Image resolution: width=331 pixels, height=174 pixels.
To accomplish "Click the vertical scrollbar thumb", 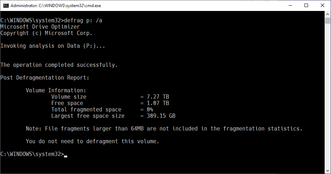I will coord(327,20).
